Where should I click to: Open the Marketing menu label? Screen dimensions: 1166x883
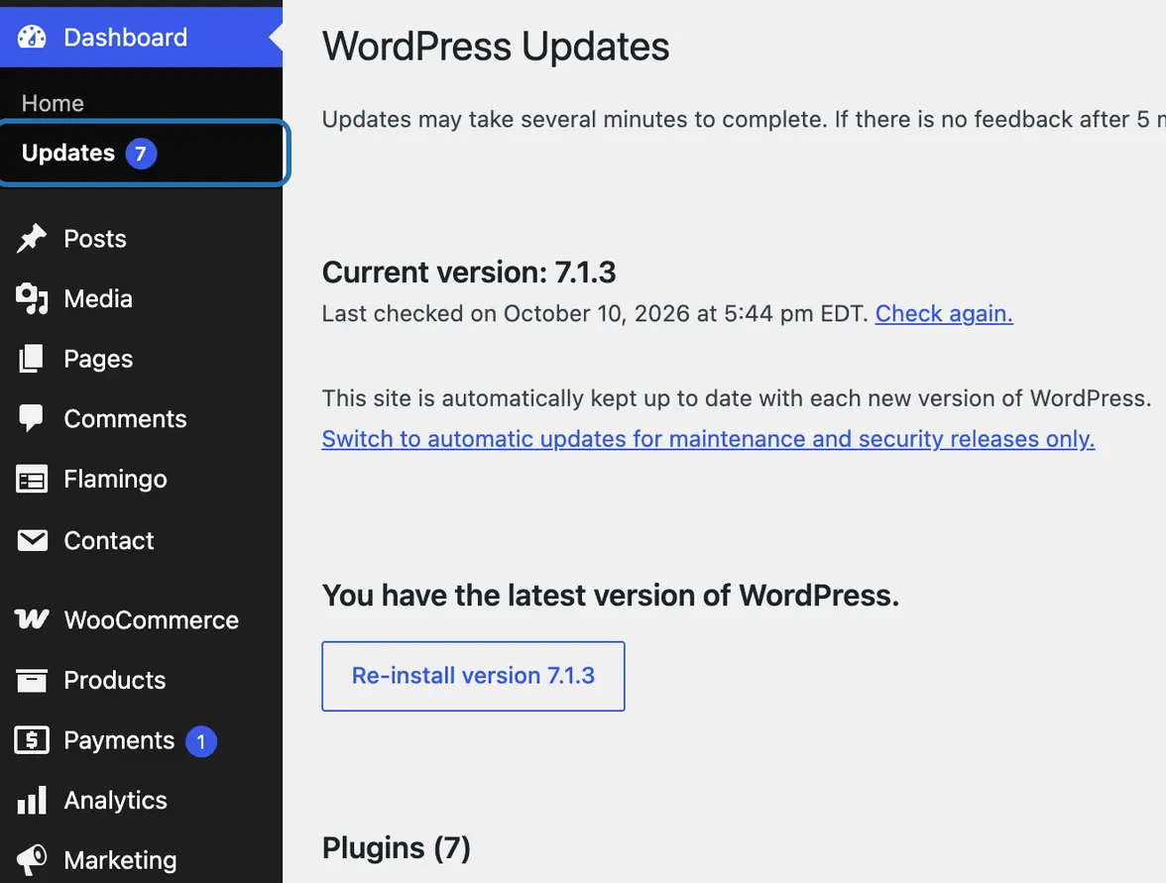tap(121, 860)
